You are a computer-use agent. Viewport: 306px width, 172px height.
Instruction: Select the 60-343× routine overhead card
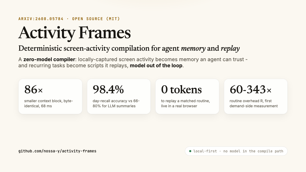point(256,96)
